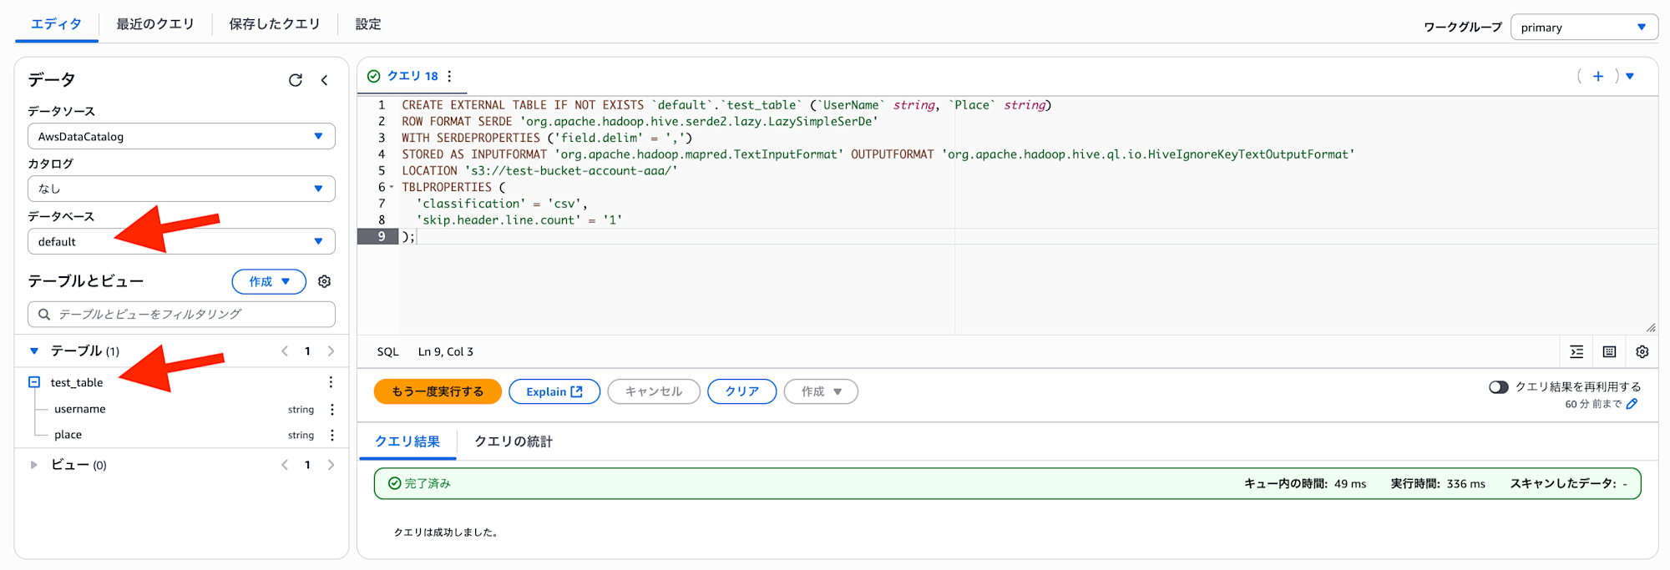The image size is (1670, 570).
Task: Click editor line 5 LOCATION text
Action: tap(539, 171)
